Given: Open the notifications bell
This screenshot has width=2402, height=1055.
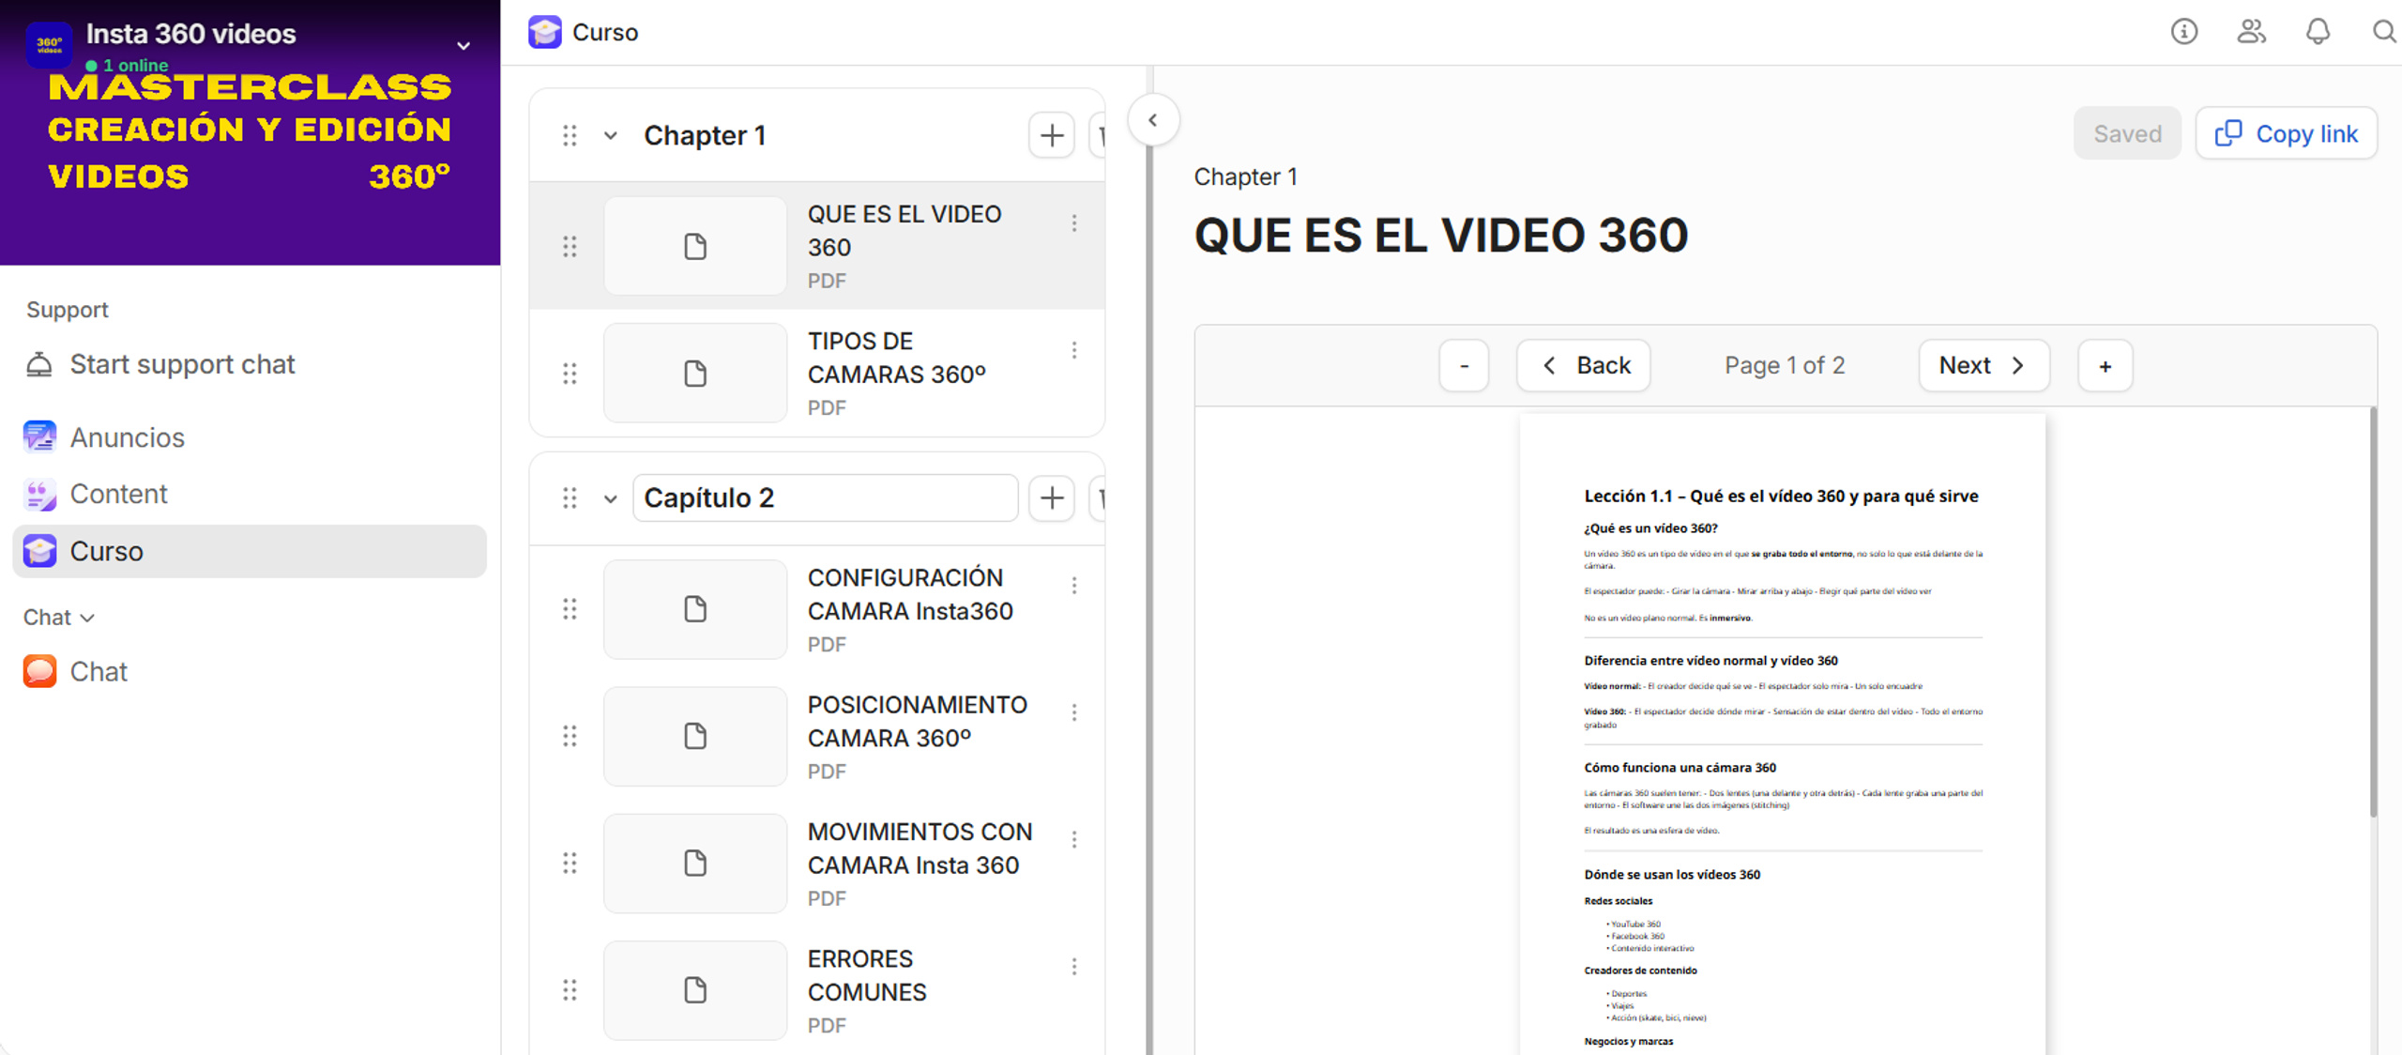Looking at the screenshot, I should (2318, 32).
